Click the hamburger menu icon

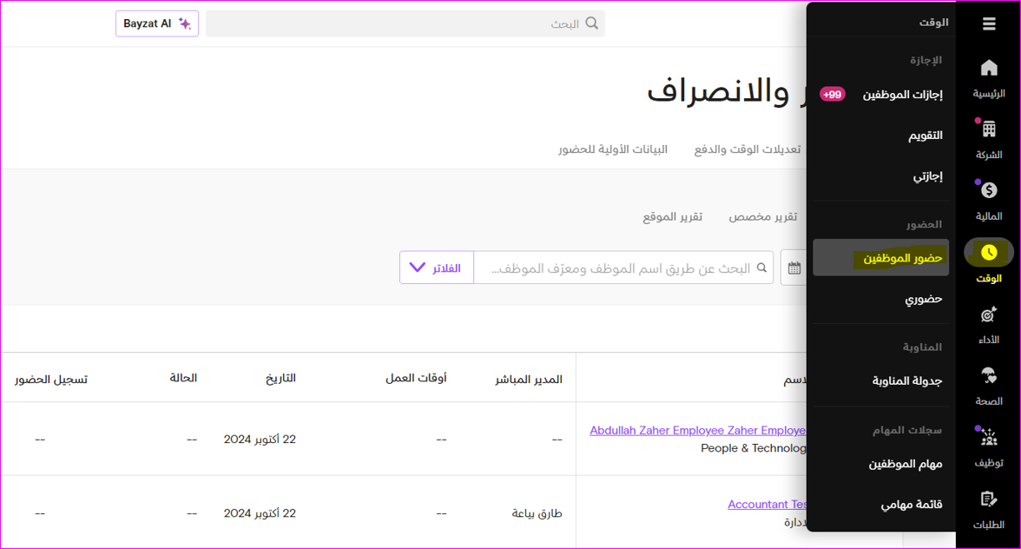989,24
